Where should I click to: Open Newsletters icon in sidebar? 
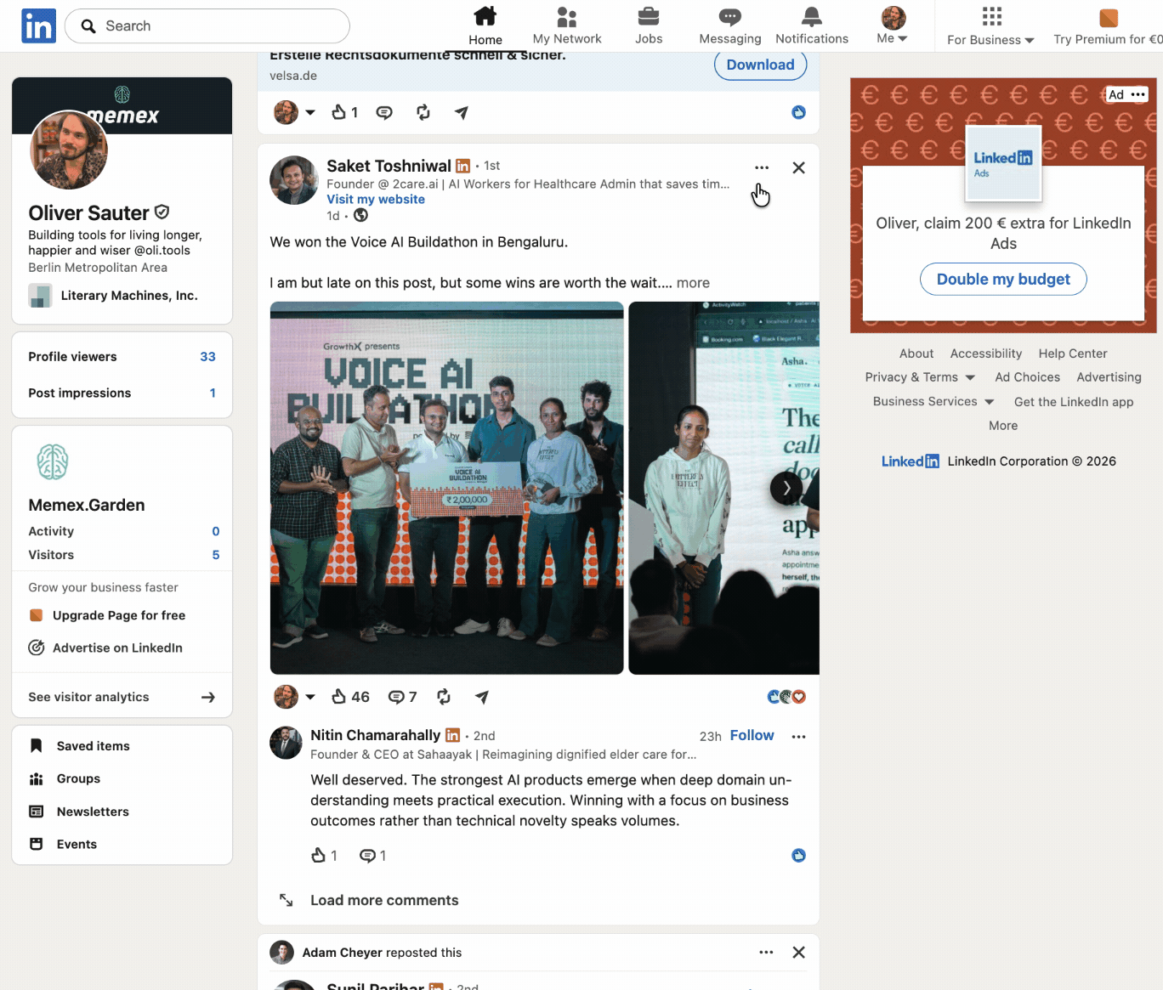[x=37, y=812]
